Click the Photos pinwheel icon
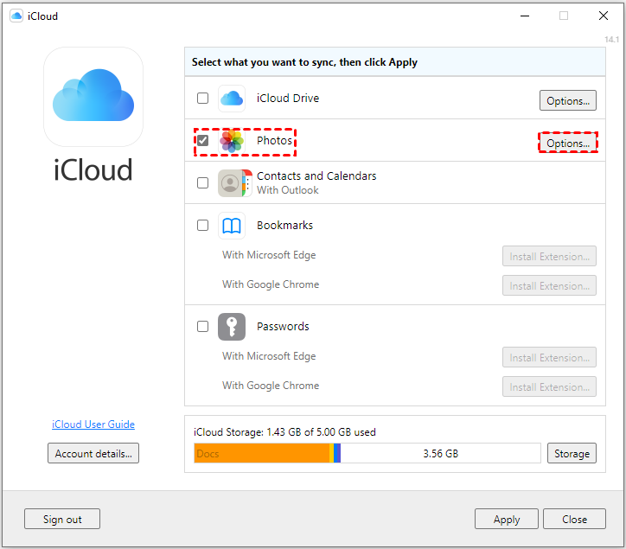Screen dimensions: 626x549 [x=232, y=141]
